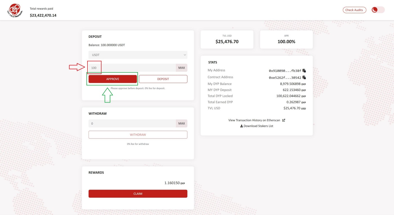This screenshot has height=215, width=394.
Task: Click the STATS heading
Action: [213, 62]
